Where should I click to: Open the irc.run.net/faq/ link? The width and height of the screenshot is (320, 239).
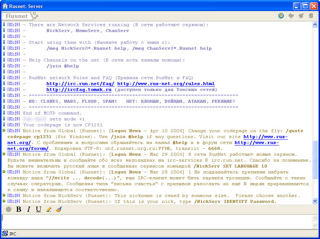click(x=80, y=84)
